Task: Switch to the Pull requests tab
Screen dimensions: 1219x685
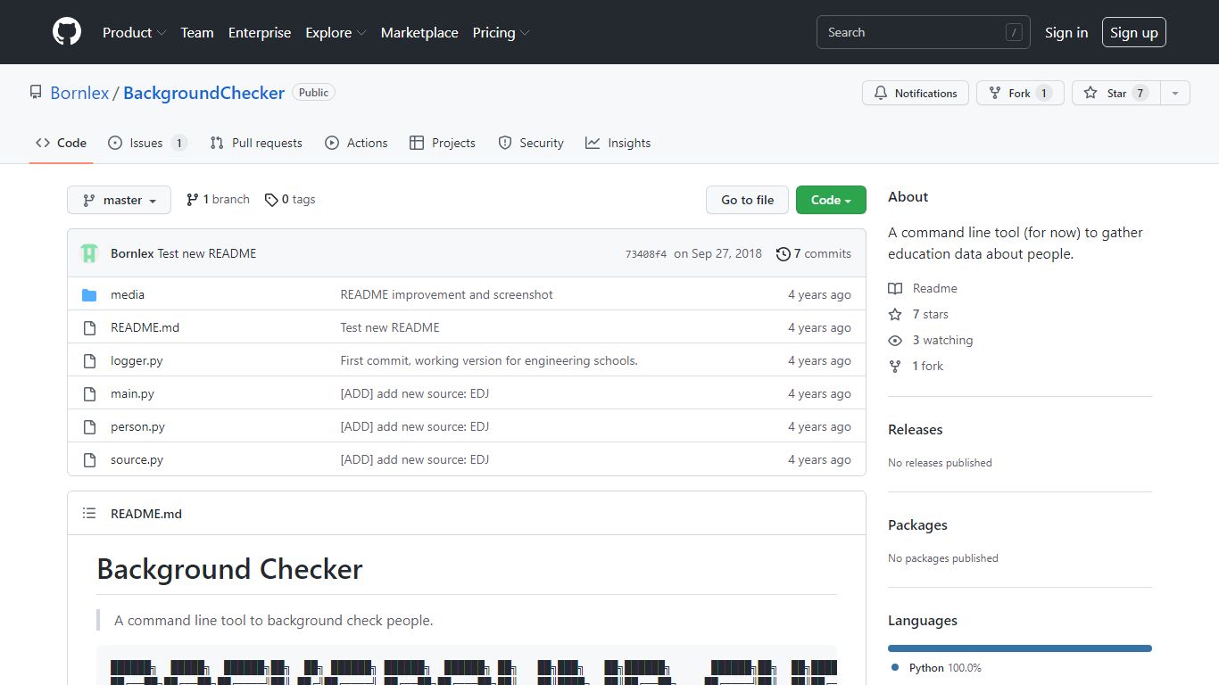Action: click(x=256, y=143)
